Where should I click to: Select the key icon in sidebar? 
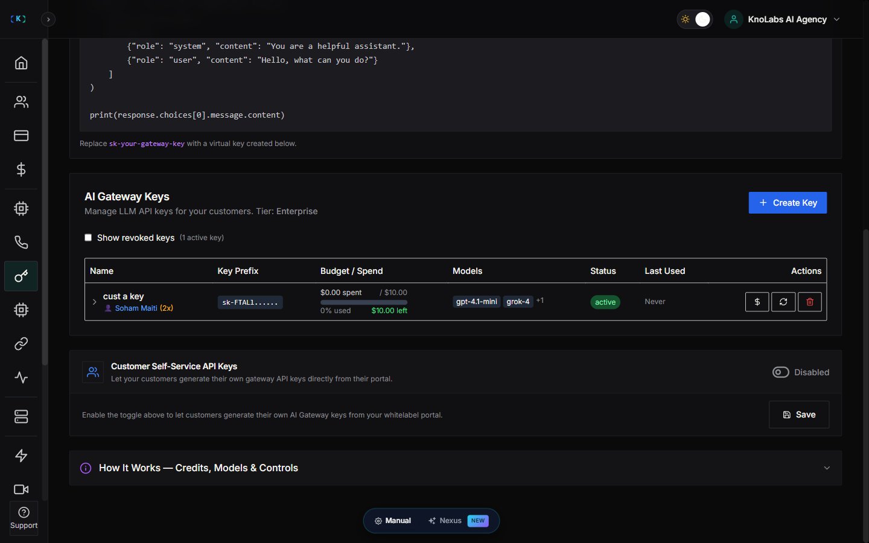[21, 276]
